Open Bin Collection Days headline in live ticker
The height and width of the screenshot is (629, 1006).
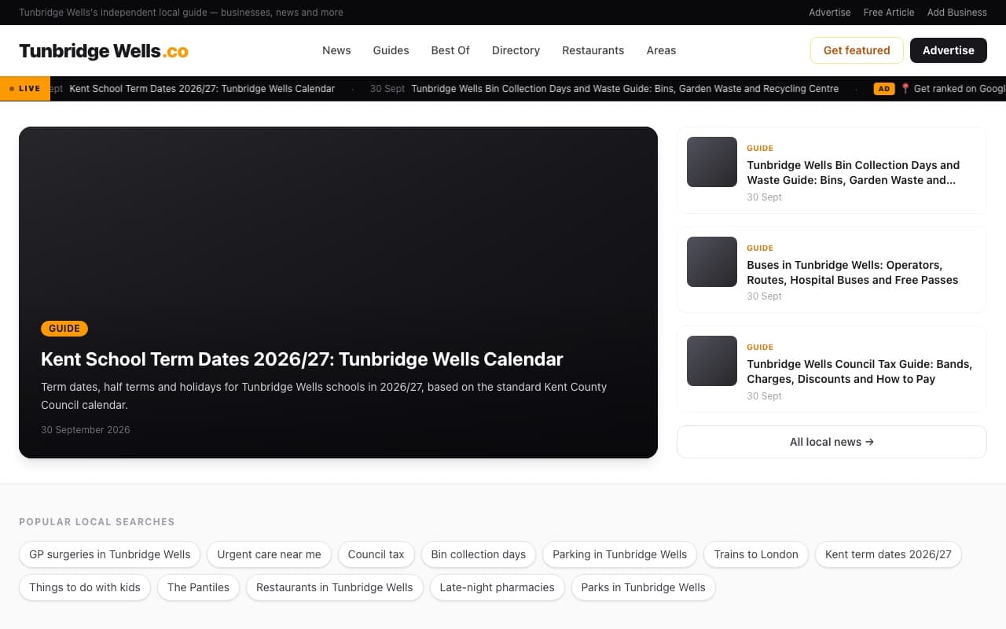click(625, 89)
